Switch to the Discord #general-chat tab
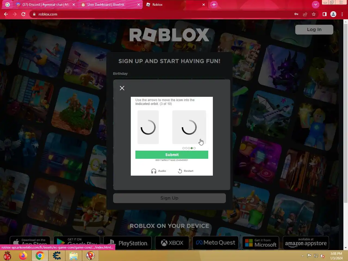Screen dimensions: 348x261 (x=45, y=5)
